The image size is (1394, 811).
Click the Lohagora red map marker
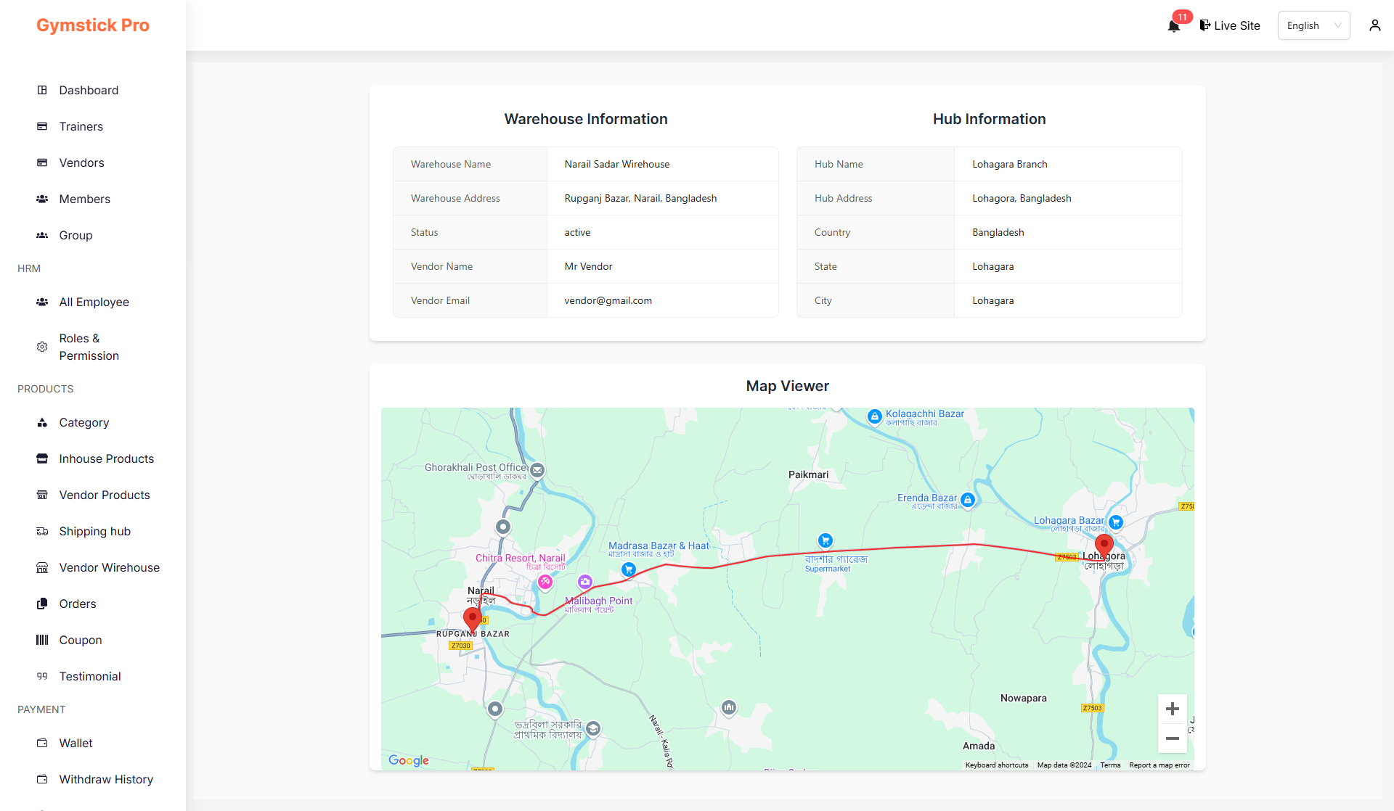tap(1104, 546)
